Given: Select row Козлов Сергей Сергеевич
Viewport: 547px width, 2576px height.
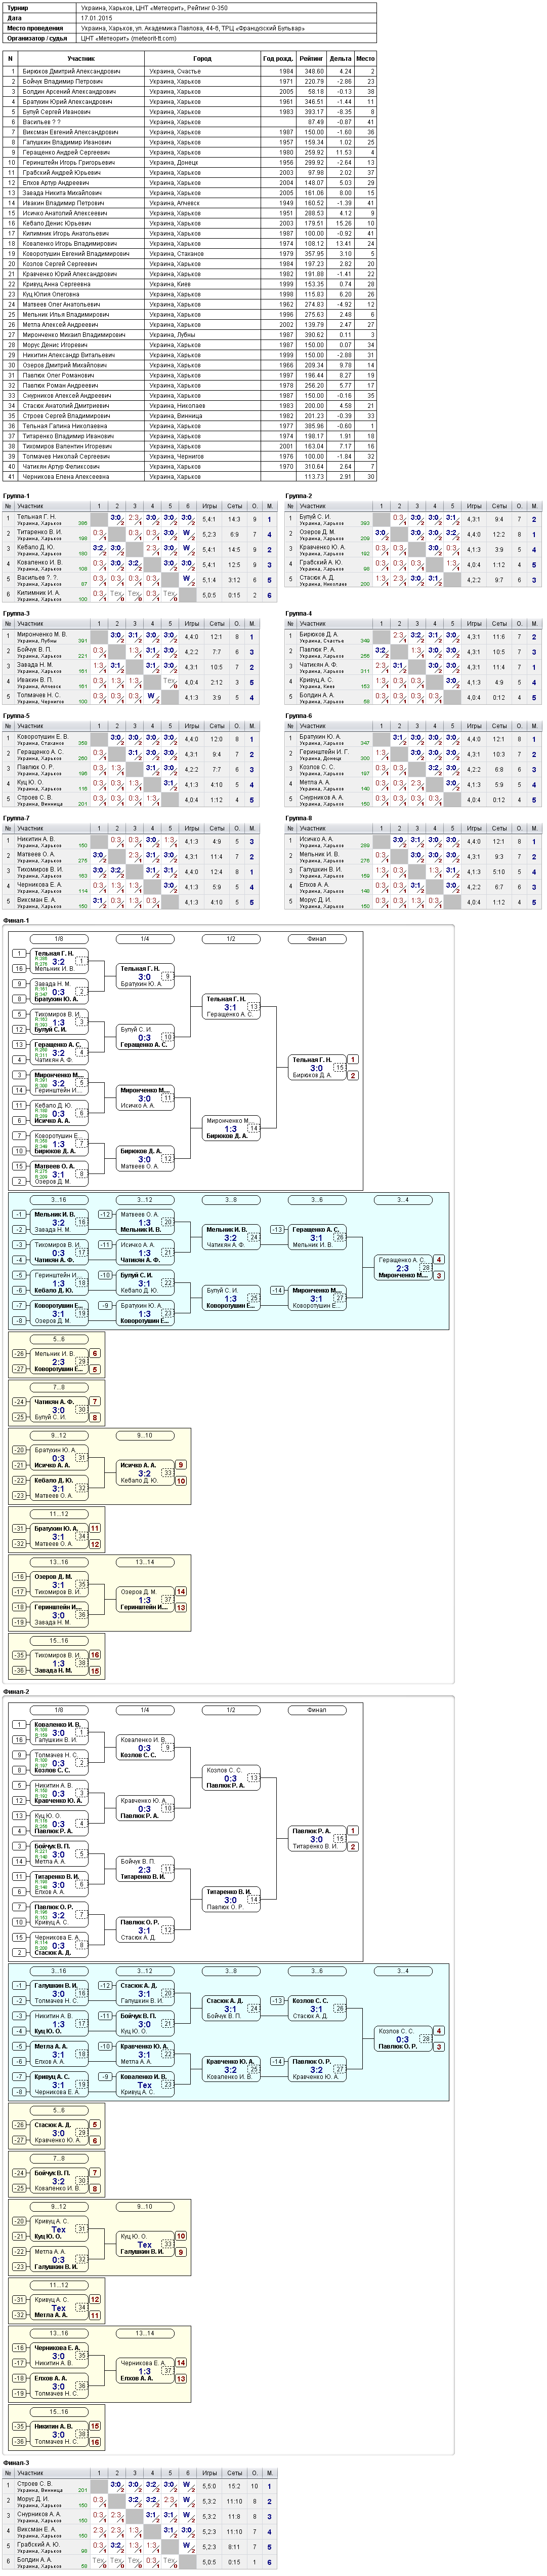Looking at the screenshot, I should pos(190,264).
